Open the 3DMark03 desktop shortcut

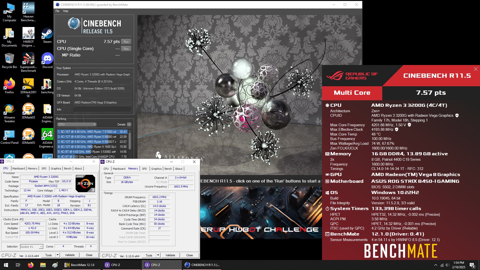(x=28, y=111)
